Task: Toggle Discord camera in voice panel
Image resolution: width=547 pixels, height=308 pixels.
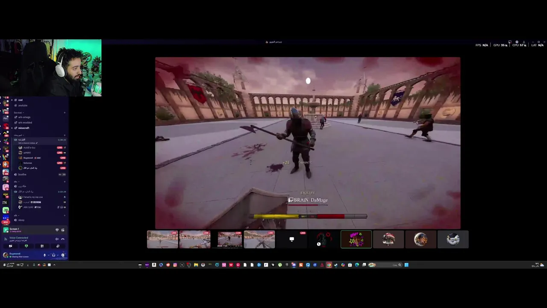Action: click(x=10, y=246)
